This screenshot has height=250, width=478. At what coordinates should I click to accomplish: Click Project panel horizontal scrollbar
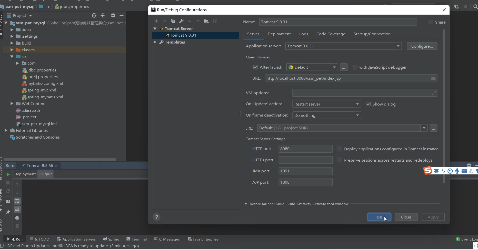tap(60, 159)
